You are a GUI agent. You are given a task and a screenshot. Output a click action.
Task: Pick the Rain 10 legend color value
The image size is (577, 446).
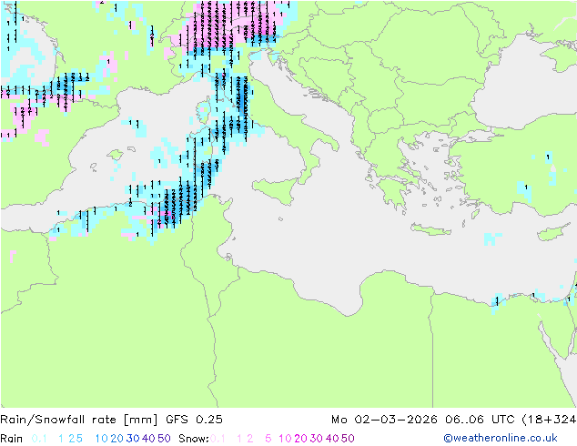101,439
